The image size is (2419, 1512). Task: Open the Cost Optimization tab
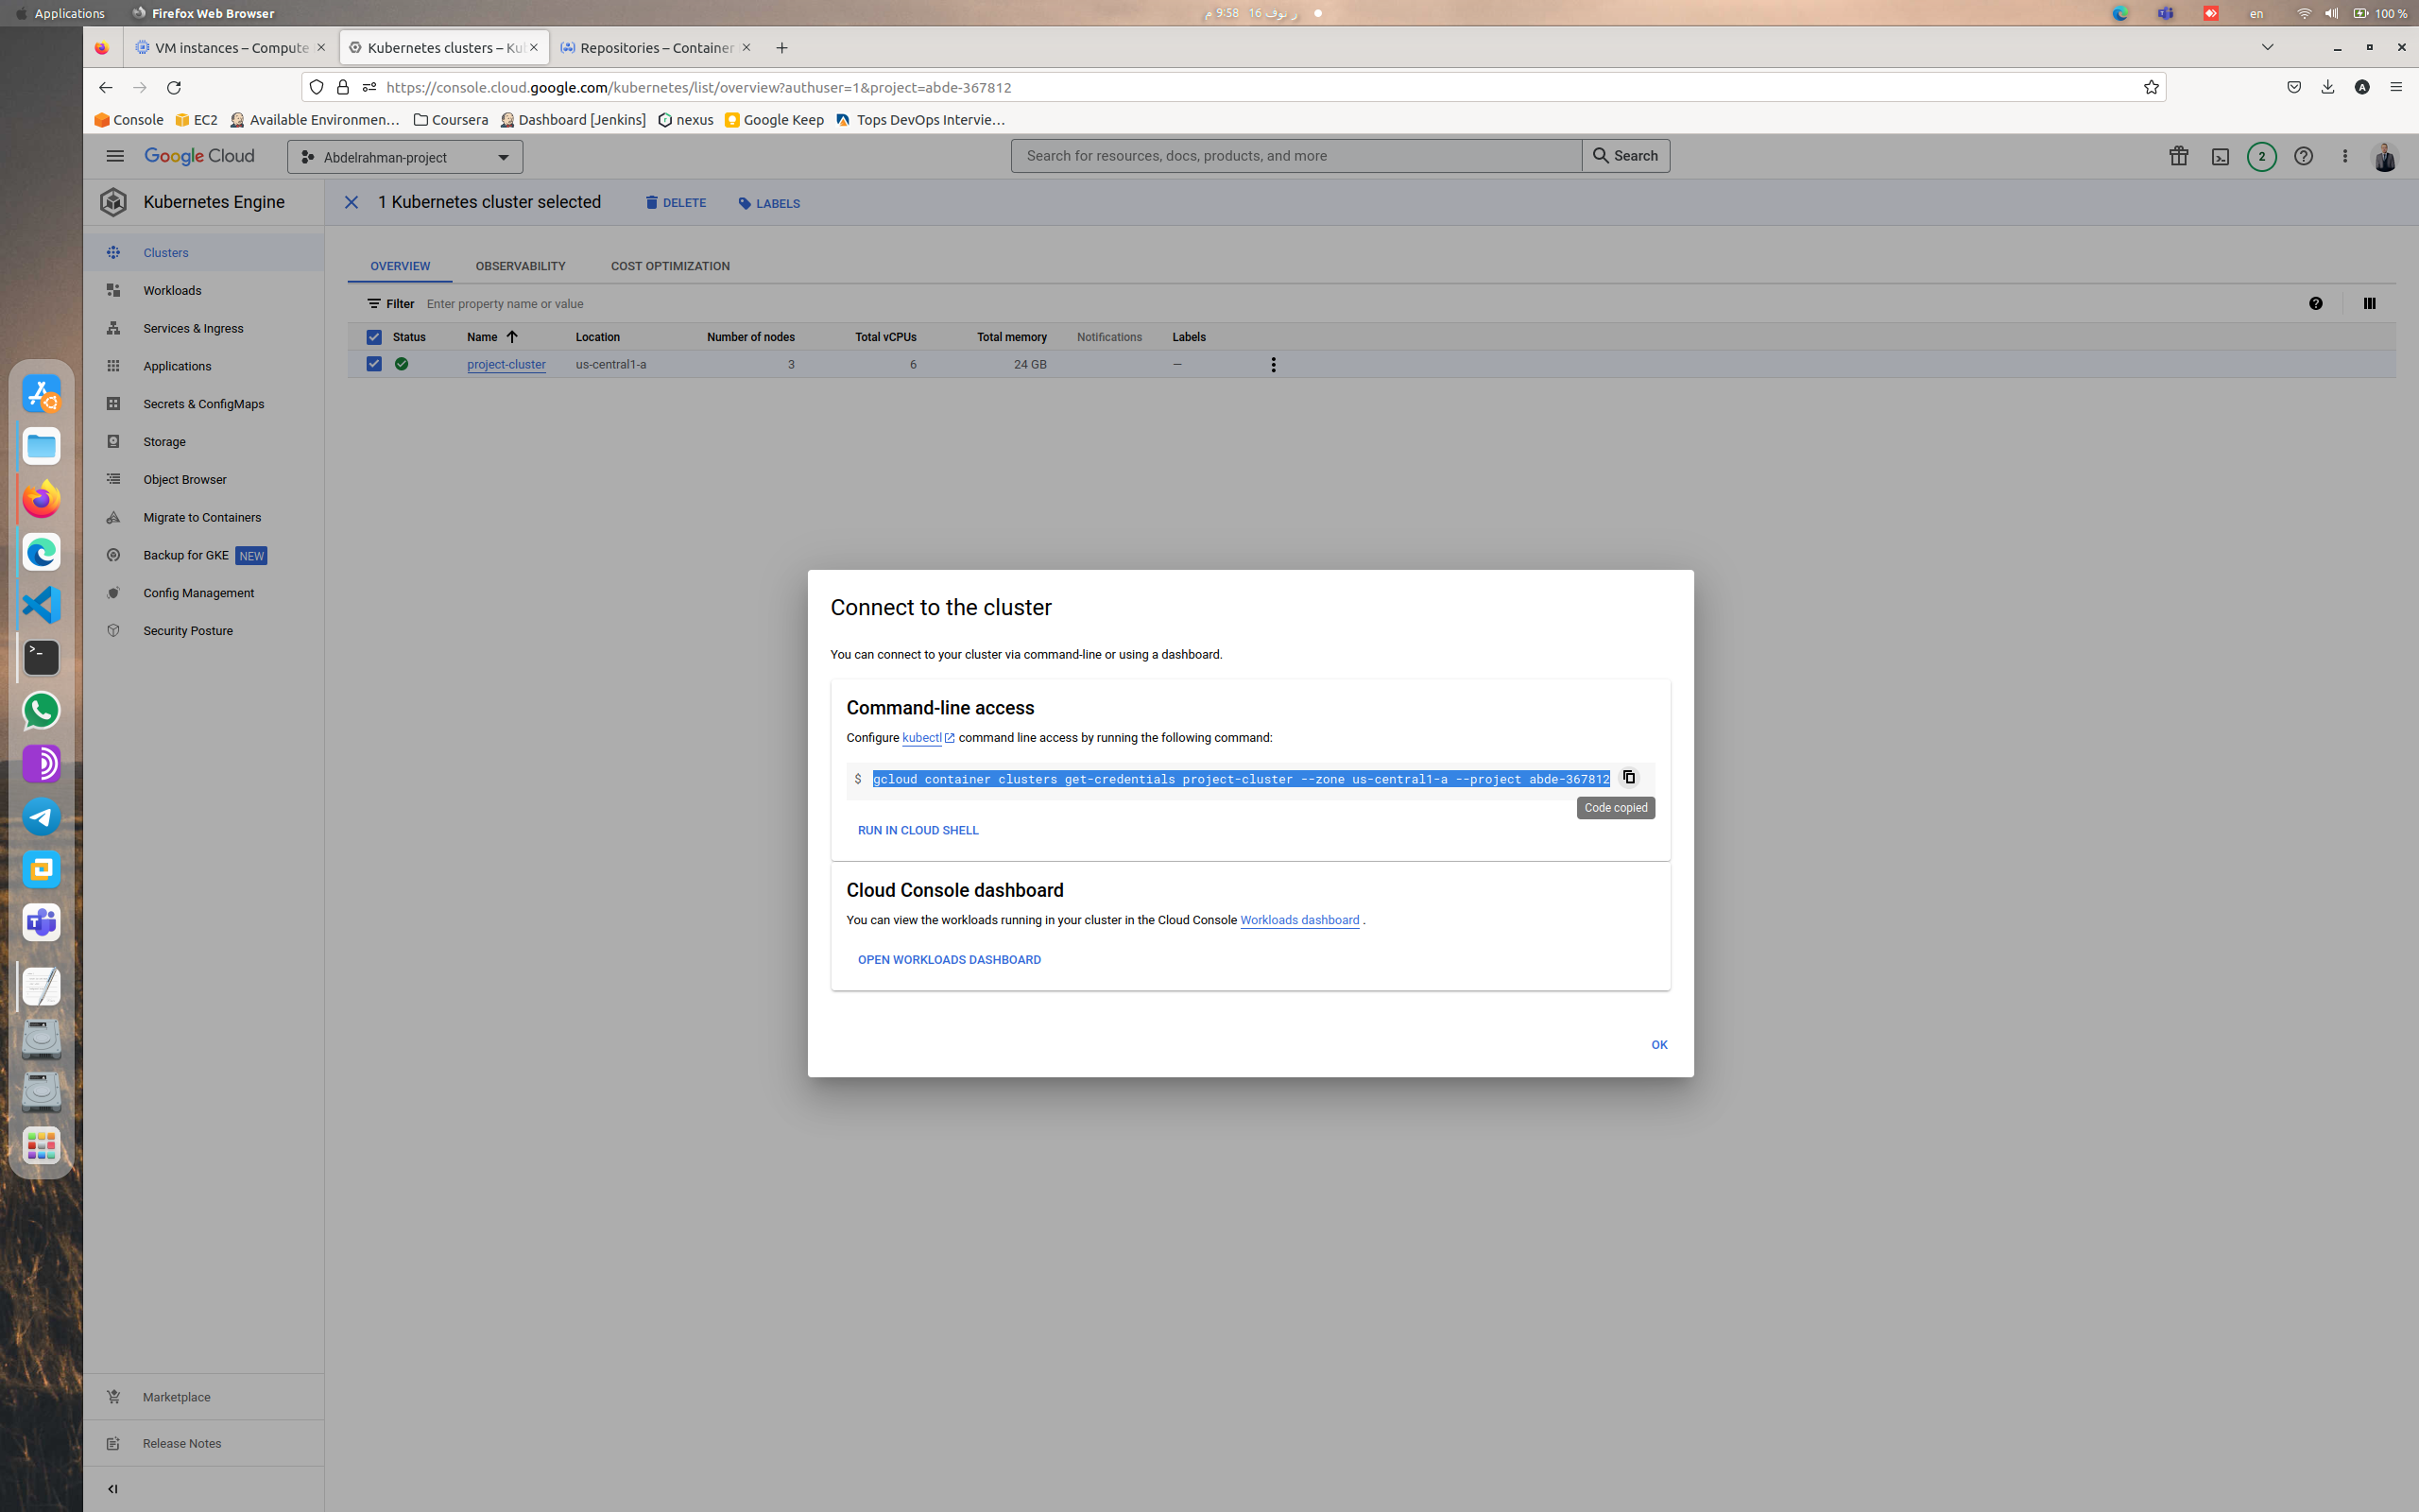coord(670,266)
